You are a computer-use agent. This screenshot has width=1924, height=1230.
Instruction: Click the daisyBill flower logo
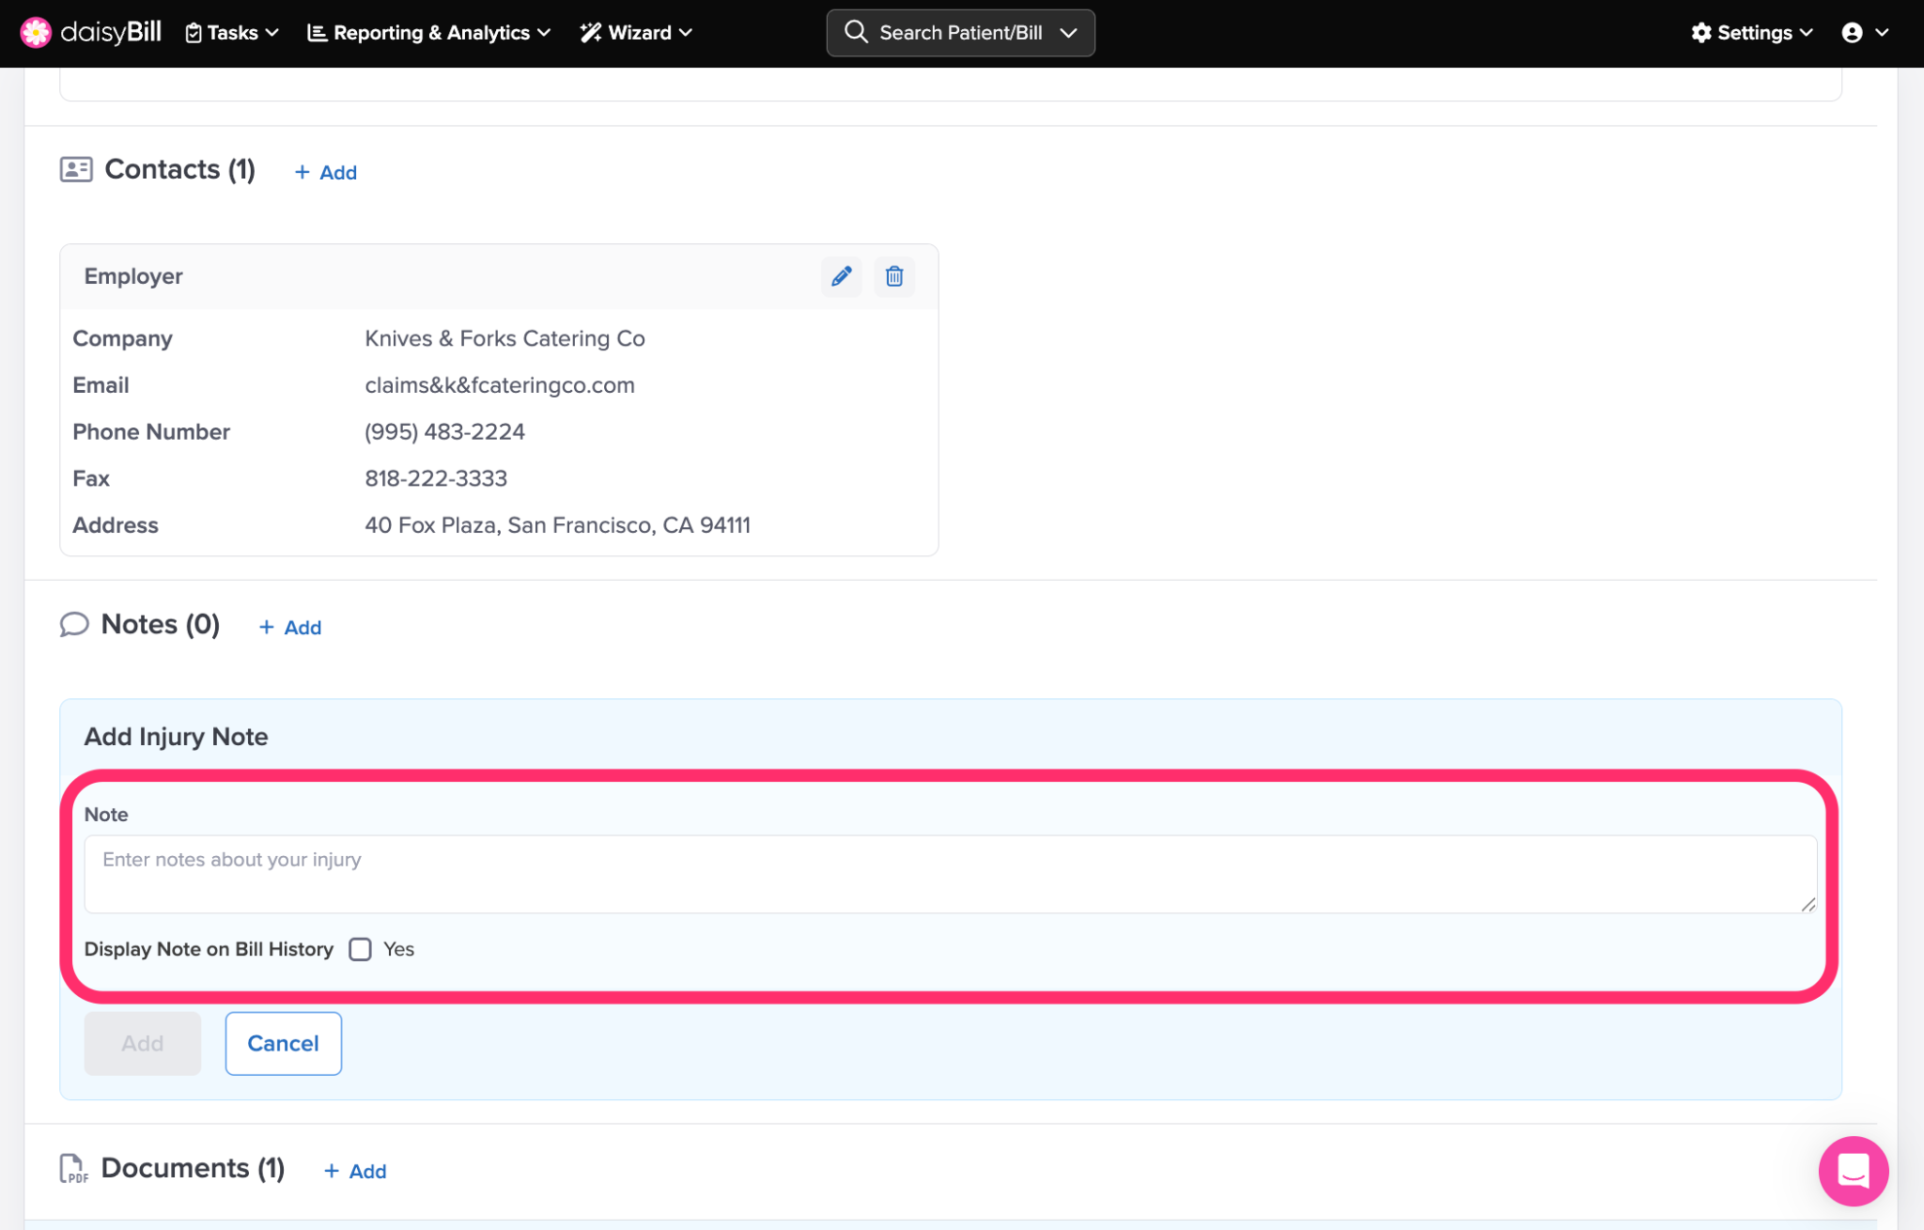[x=36, y=32]
